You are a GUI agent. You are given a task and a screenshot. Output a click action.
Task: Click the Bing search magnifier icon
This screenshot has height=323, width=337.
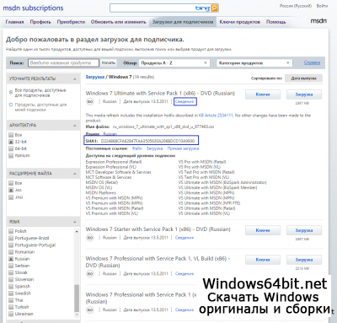(x=215, y=8)
